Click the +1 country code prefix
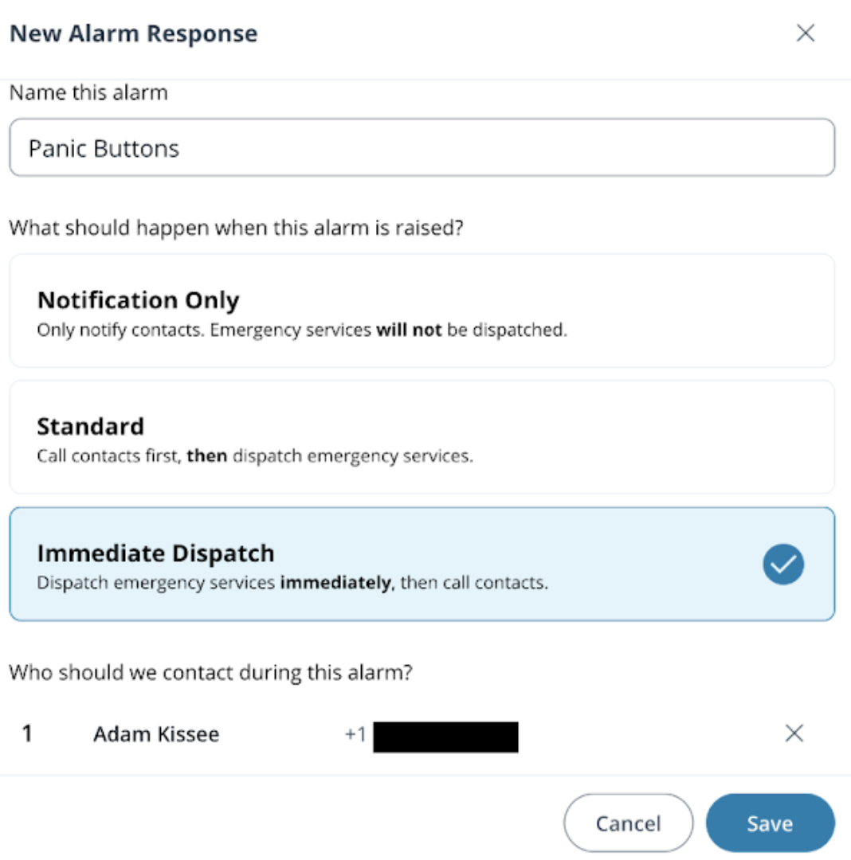 pos(355,734)
